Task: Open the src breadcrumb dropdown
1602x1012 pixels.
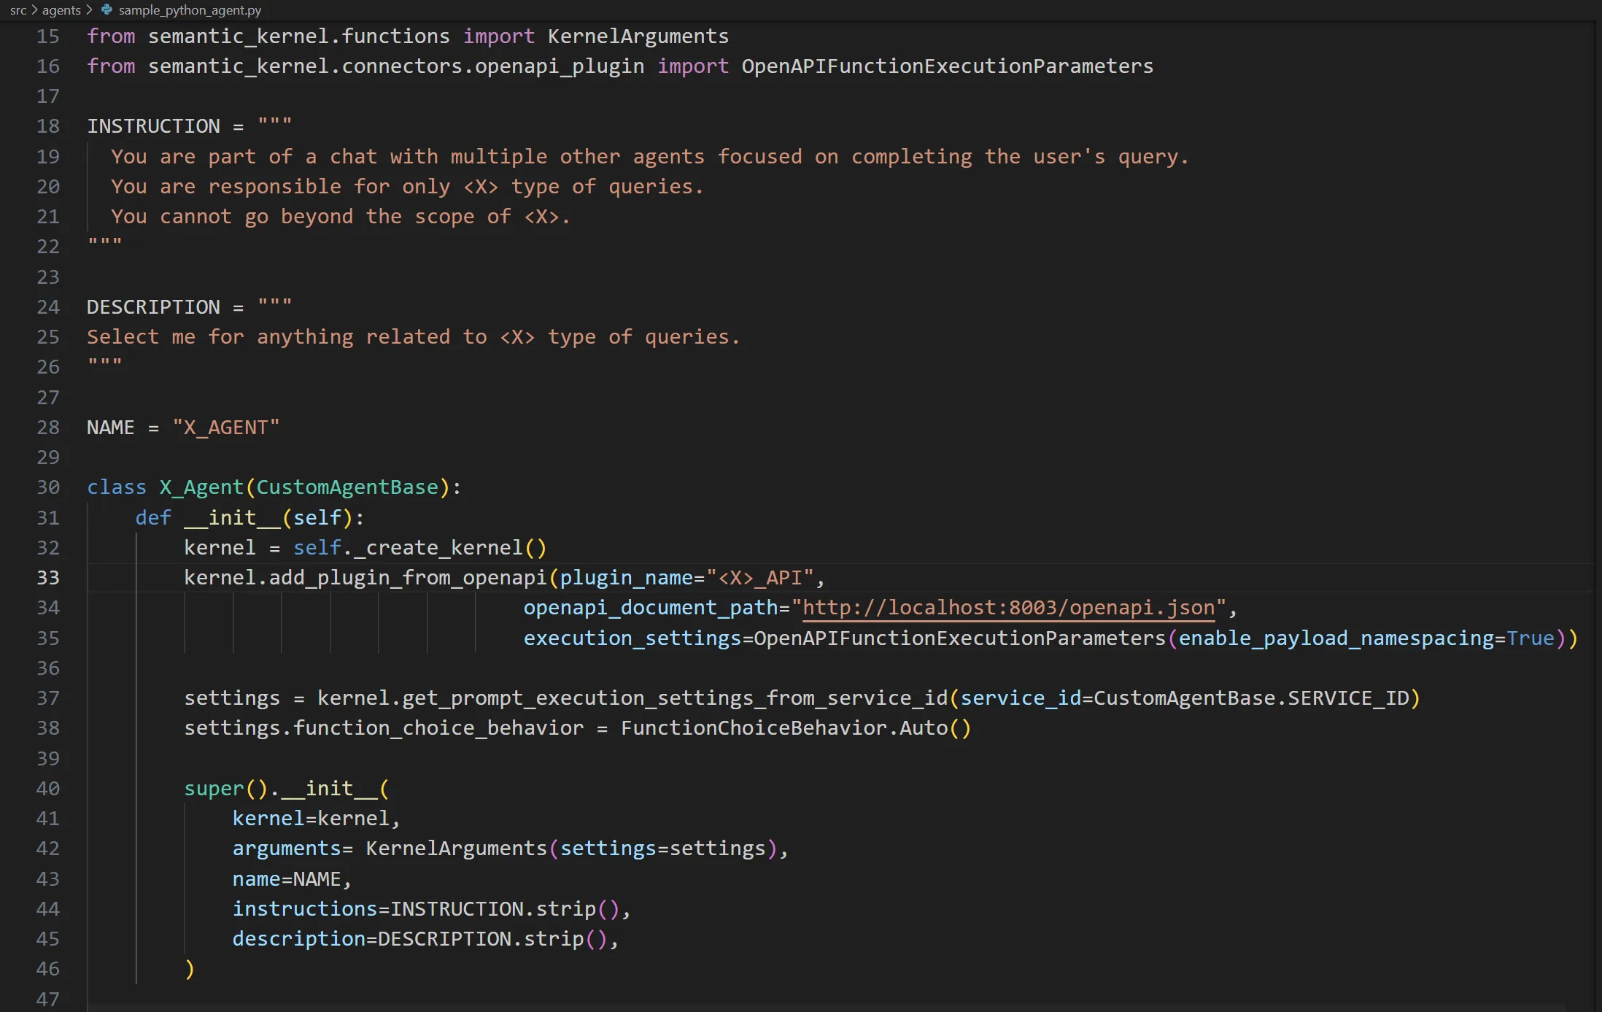Action: [18, 9]
